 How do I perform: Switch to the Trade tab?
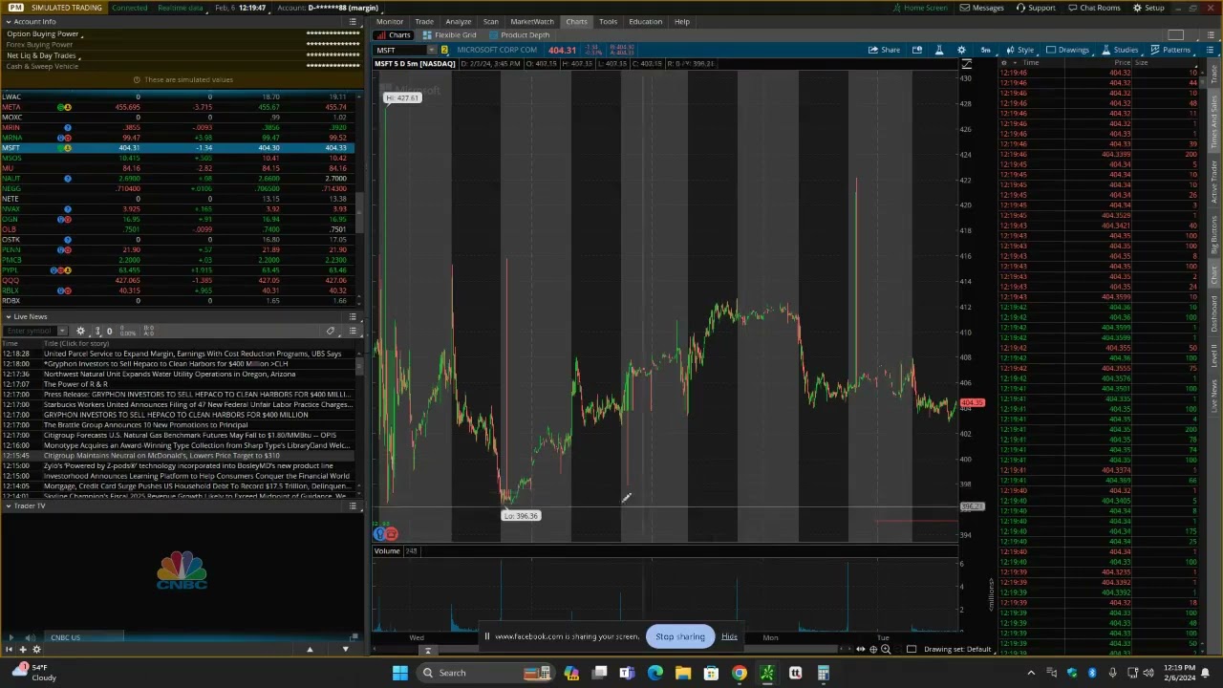pos(424,21)
